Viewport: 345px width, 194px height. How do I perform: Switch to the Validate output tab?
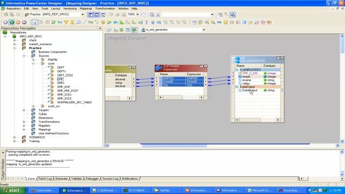pyautogui.click(x=77, y=178)
